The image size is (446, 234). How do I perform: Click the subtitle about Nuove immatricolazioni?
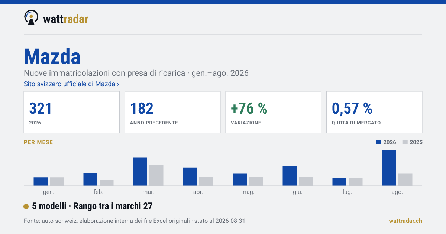pos(136,73)
